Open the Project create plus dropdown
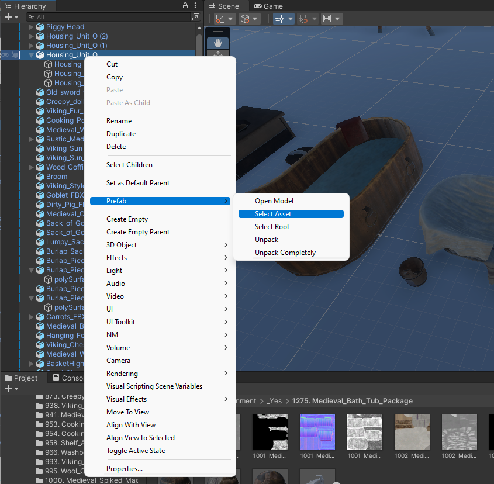Screen dimensions: 494x484 [12, 389]
